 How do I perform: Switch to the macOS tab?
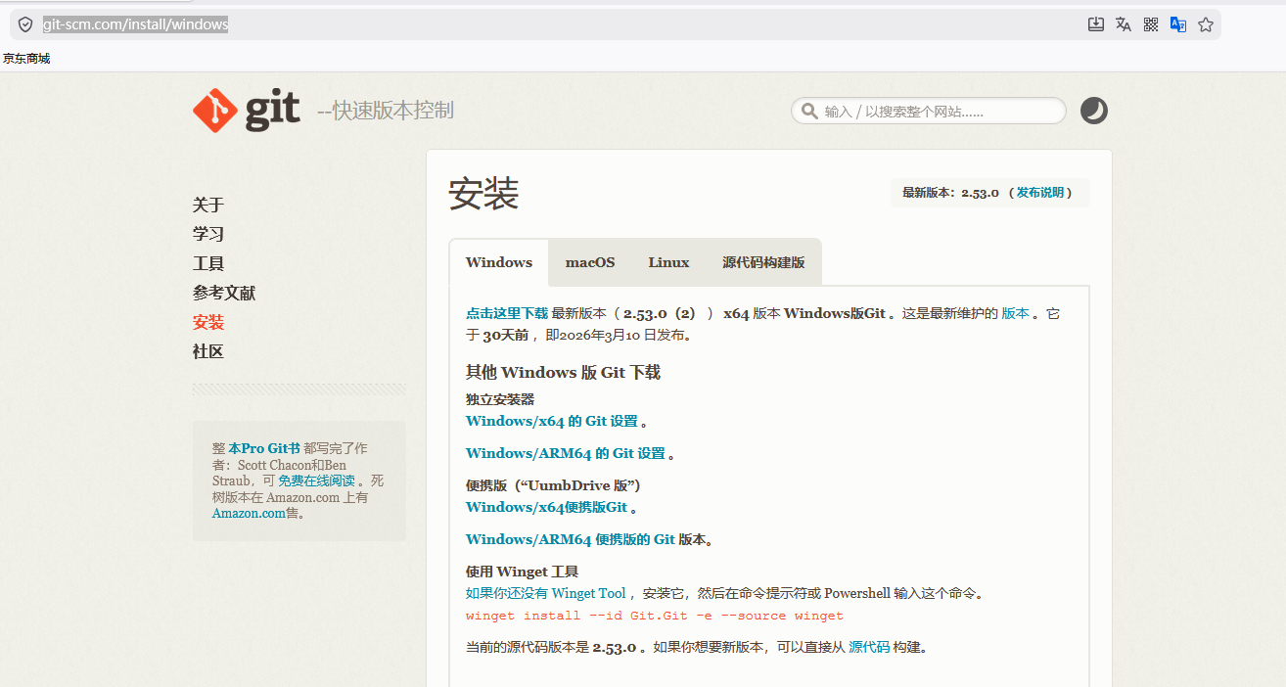(x=590, y=262)
